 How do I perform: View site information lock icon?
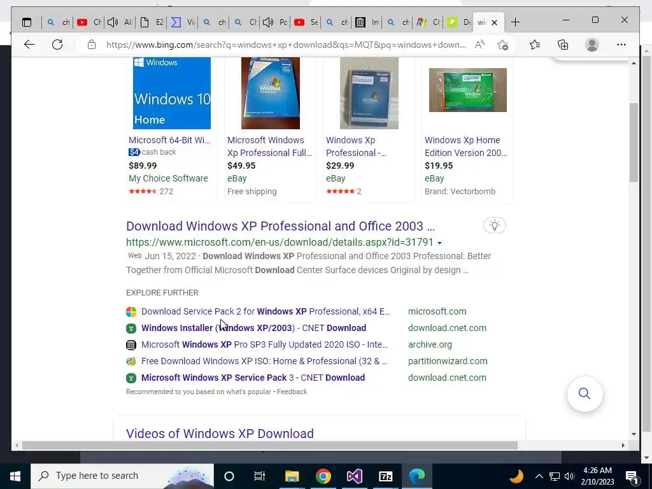tap(92, 45)
